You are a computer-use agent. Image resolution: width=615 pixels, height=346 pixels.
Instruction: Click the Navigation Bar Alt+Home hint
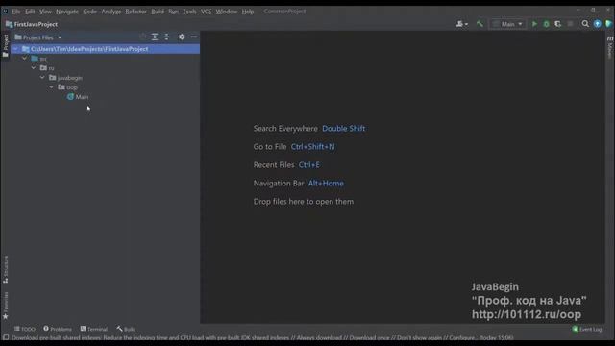point(299,184)
